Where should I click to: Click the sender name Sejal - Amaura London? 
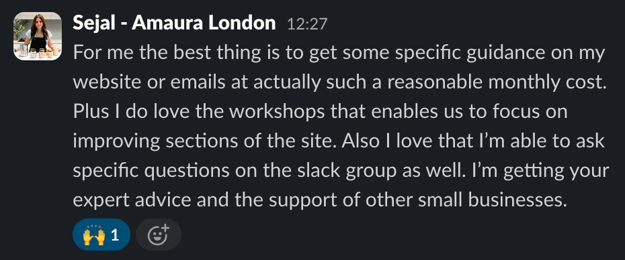tap(174, 23)
